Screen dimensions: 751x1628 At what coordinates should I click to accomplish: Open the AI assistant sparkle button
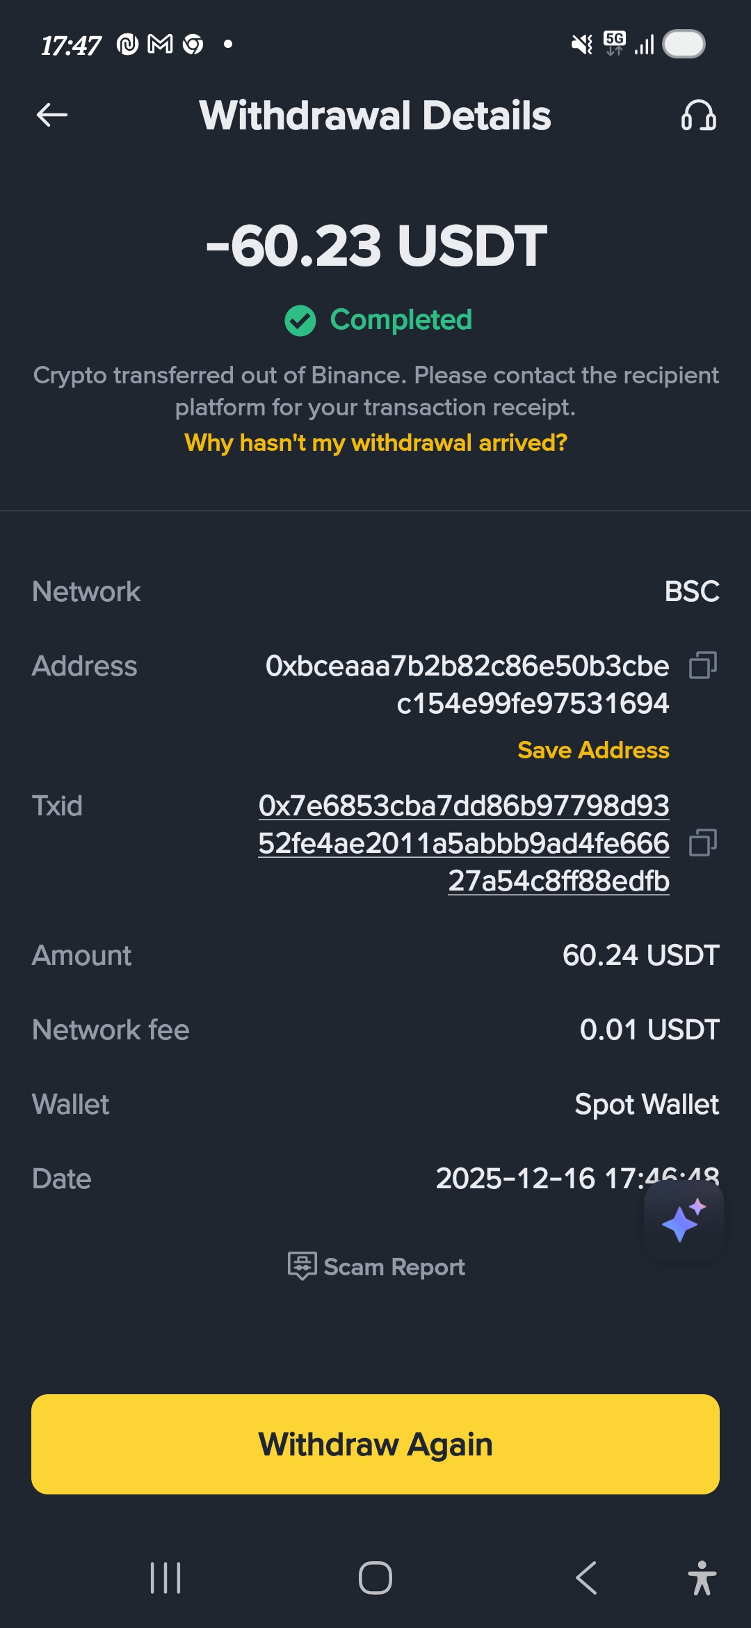(684, 1220)
